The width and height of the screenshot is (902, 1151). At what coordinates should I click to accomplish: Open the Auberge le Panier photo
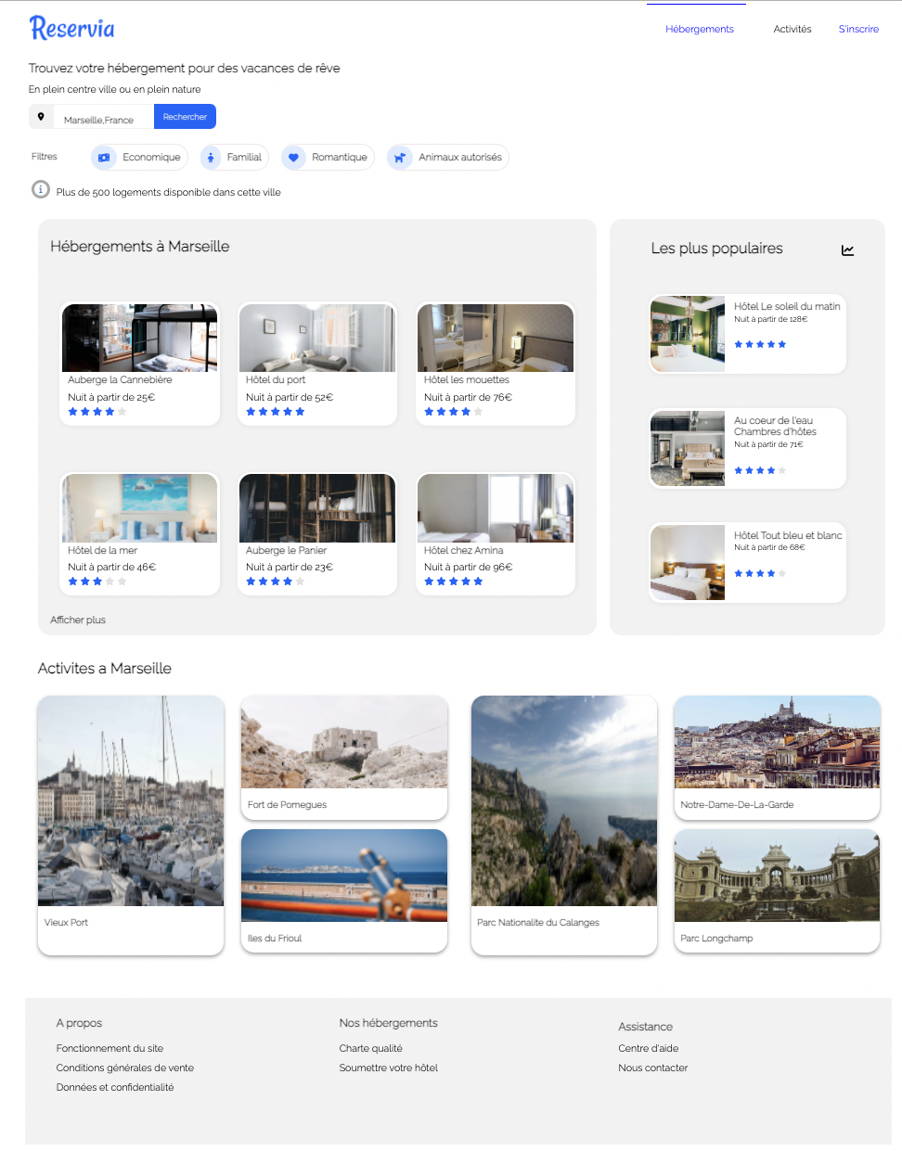pos(317,508)
